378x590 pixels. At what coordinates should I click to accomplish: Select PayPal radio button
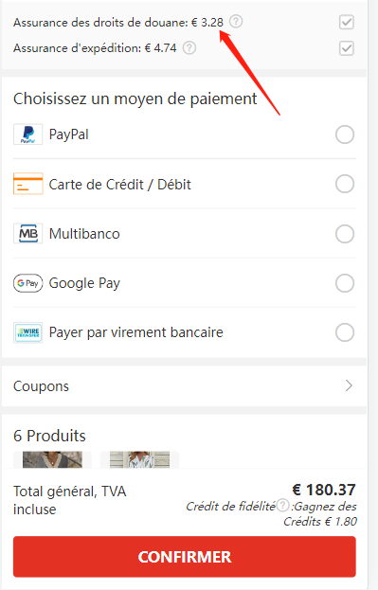(x=345, y=134)
